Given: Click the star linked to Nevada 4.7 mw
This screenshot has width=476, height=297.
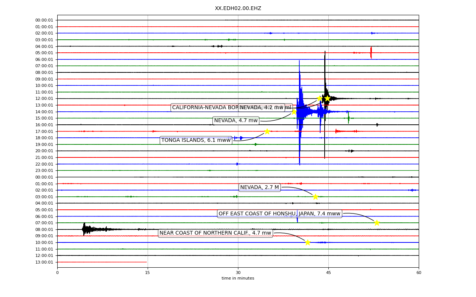Looking at the screenshot, I should 294,112.
